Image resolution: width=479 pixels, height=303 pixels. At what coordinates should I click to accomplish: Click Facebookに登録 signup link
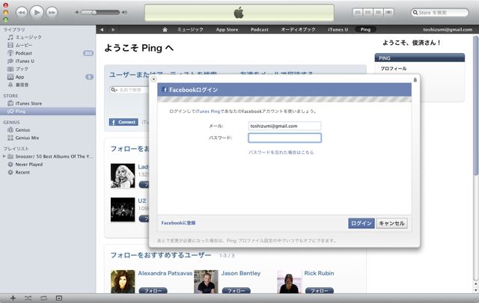(x=178, y=223)
